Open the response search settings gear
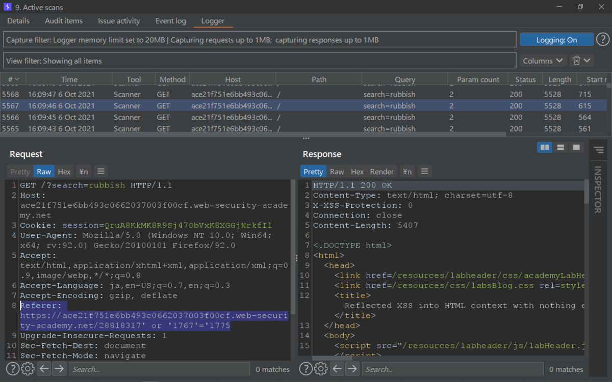 click(321, 369)
